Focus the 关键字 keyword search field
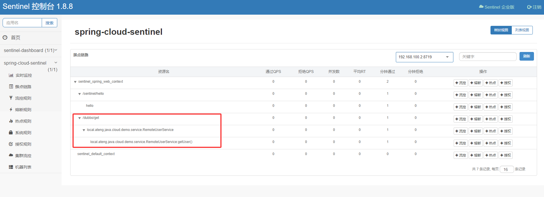This screenshot has height=197, width=544. (x=487, y=57)
